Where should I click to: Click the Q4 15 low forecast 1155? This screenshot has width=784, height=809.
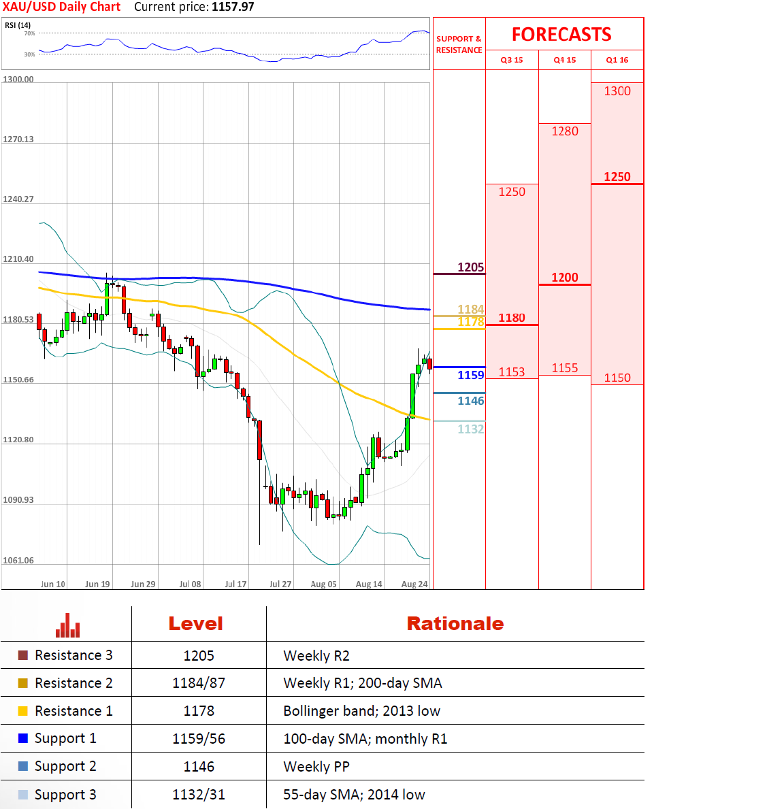click(x=565, y=368)
